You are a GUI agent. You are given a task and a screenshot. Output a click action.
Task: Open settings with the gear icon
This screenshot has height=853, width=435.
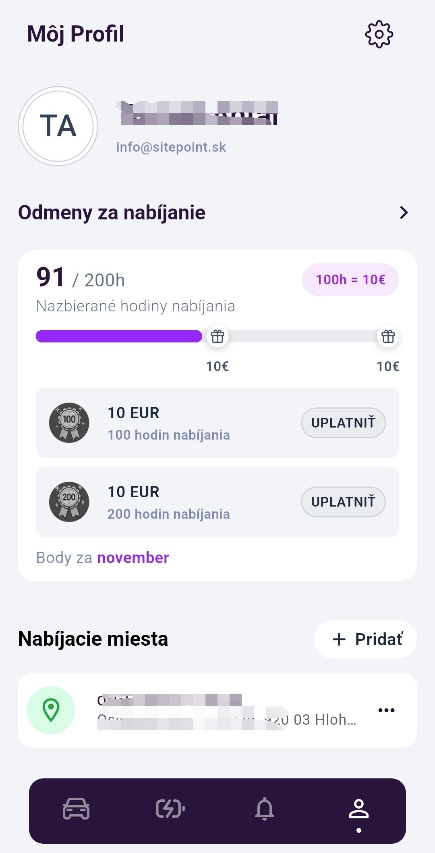379,35
